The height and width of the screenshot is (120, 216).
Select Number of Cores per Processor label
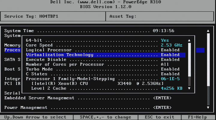(x=65, y=64)
